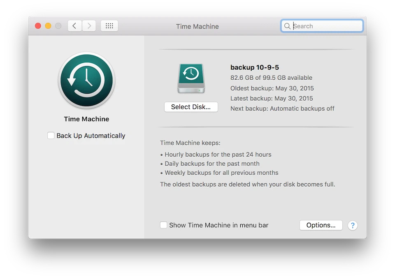Screen dimensions: 395x279
Task: Click the 'Time Machine' window title
Action: [x=197, y=26]
